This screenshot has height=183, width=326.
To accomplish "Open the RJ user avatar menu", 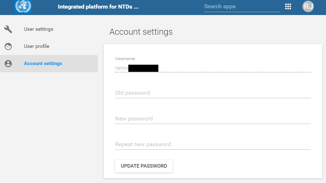I will tap(308, 6).
